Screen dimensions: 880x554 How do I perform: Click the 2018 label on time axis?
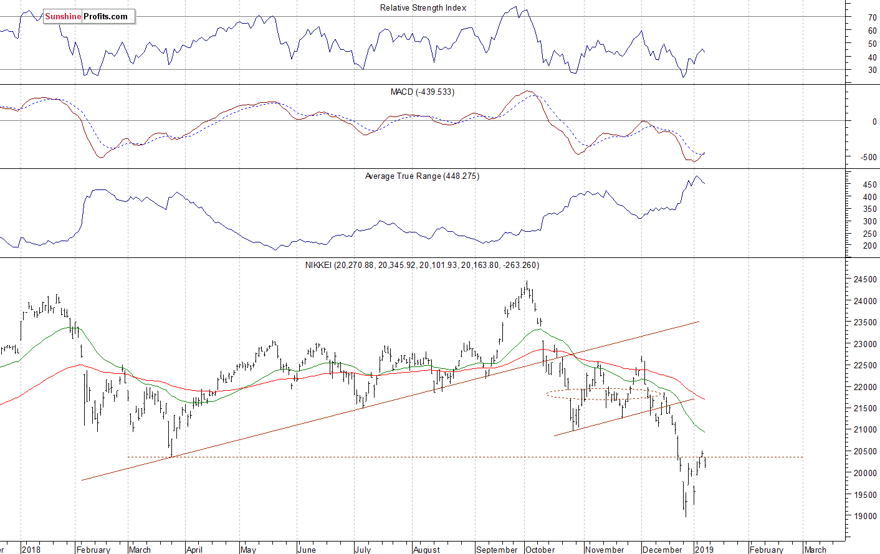tap(31, 549)
